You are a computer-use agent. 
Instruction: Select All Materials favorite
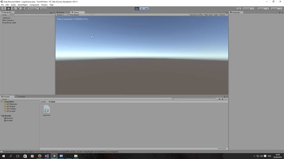(12, 104)
